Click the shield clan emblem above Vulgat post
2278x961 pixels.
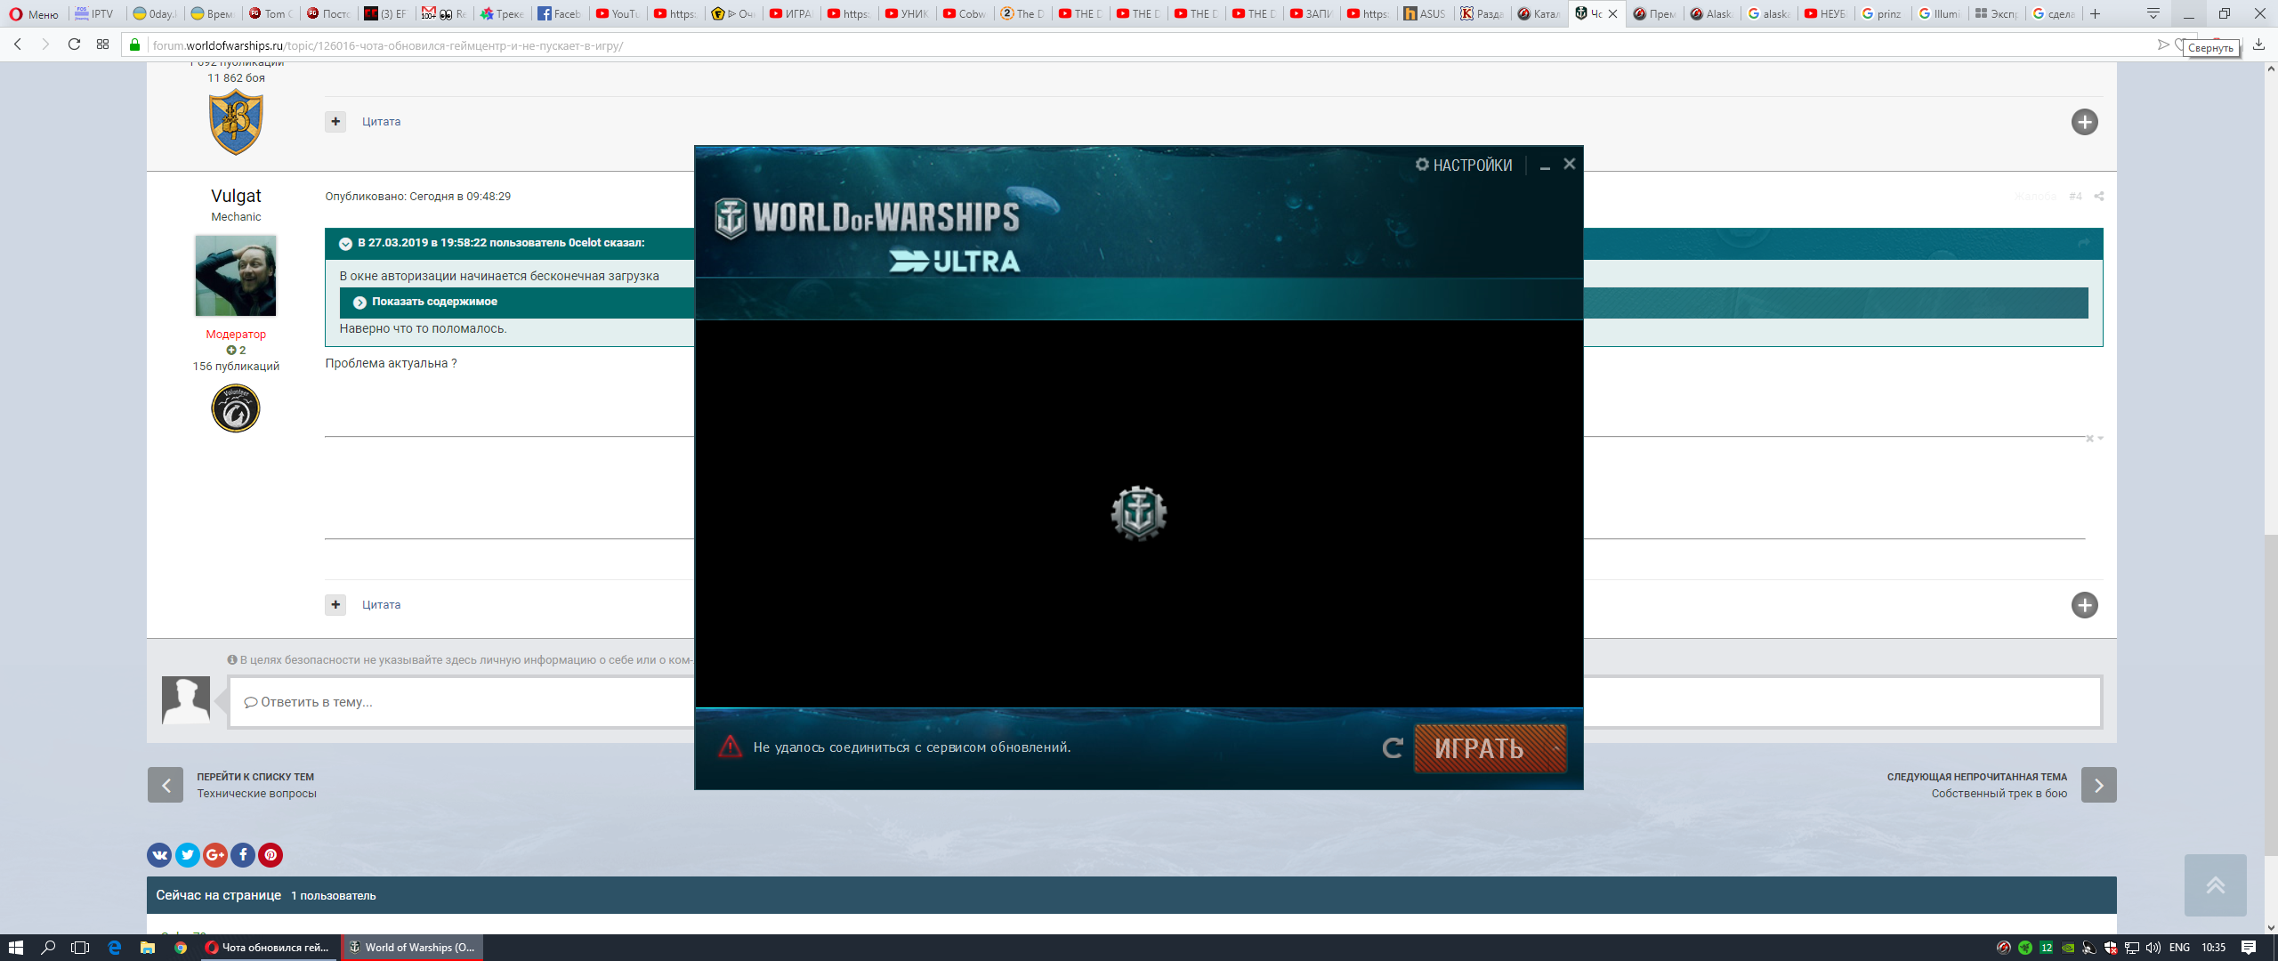pyautogui.click(x=236, y=123)
